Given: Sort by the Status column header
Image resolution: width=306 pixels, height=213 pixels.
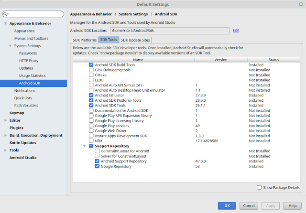Looking at the screenshot, I should 273,60.
